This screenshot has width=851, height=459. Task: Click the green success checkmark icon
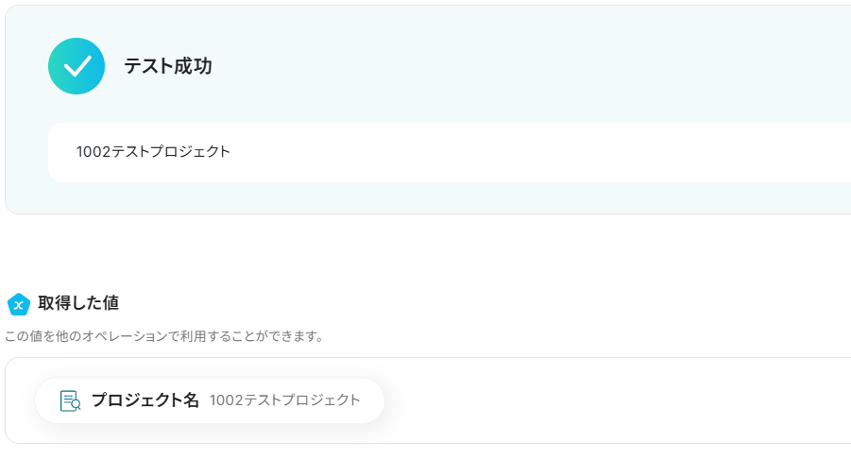point(77,66)
